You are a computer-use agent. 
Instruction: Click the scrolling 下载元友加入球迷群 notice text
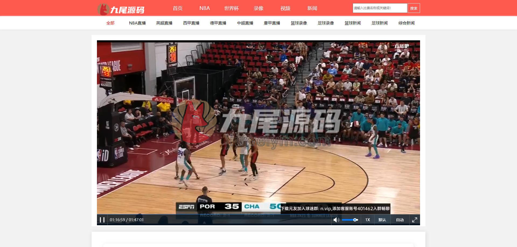click(x=335, y=209)
